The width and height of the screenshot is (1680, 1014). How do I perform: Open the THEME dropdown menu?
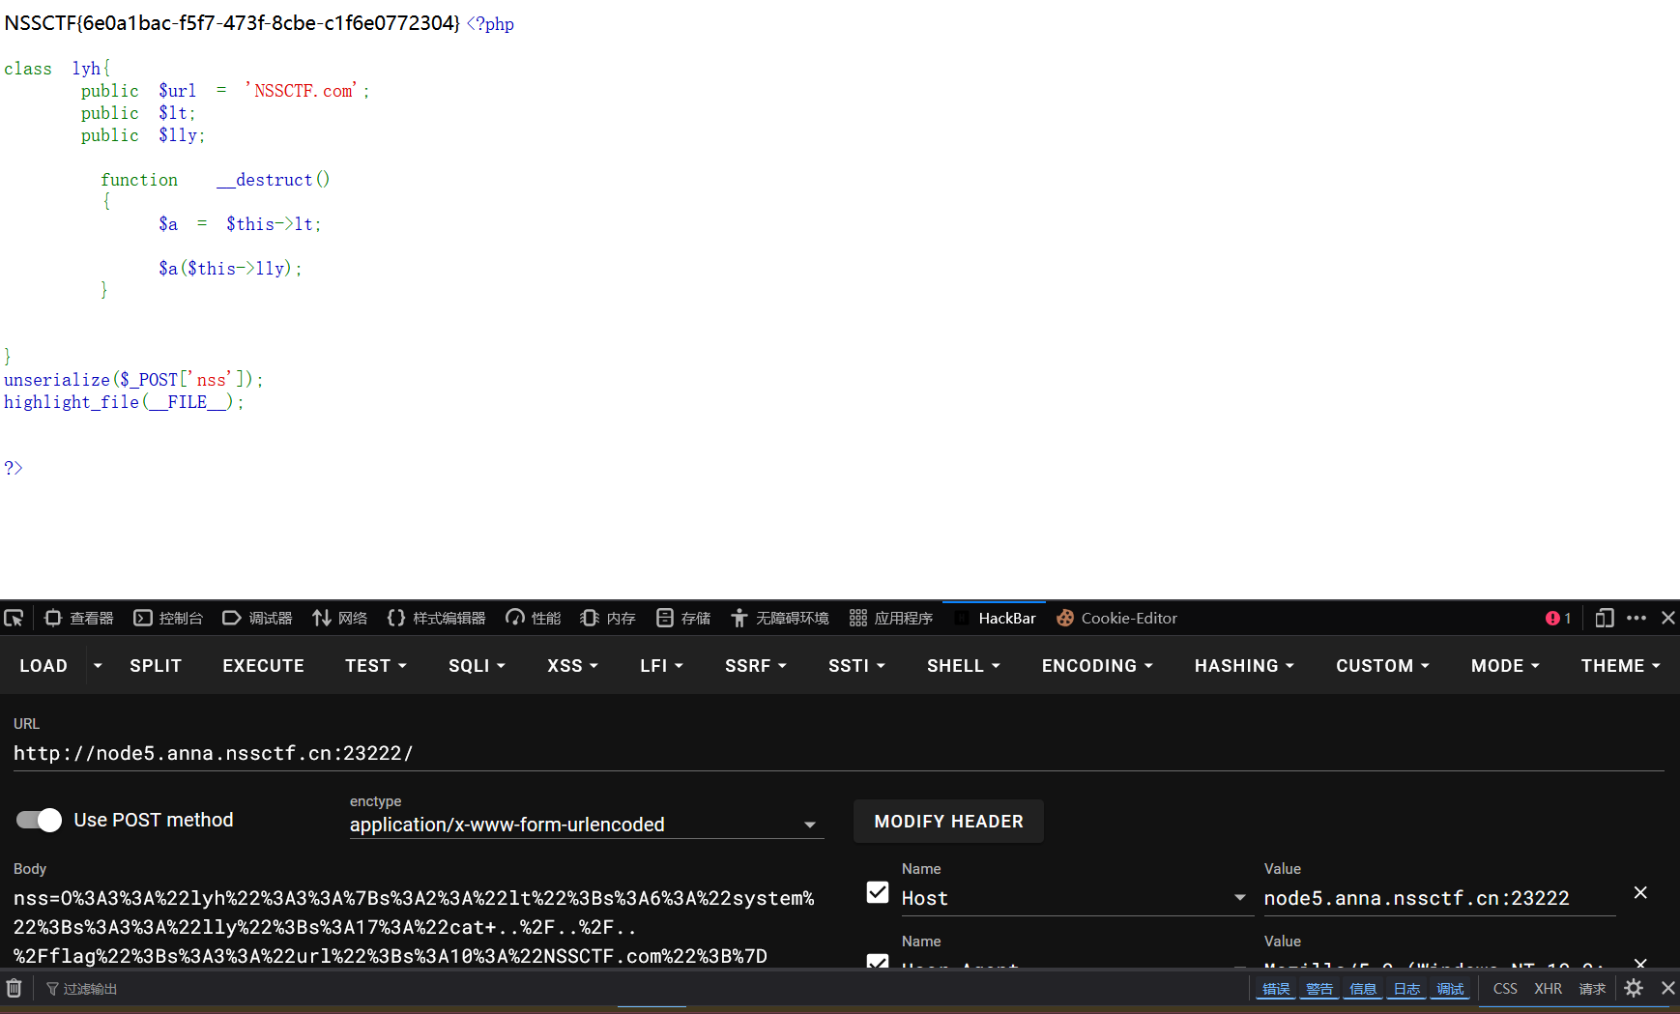[x=1620, y=666]
